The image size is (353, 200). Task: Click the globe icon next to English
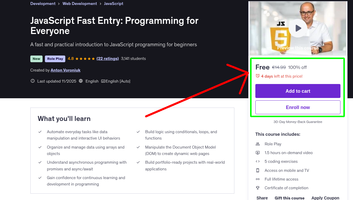(80, 81)
